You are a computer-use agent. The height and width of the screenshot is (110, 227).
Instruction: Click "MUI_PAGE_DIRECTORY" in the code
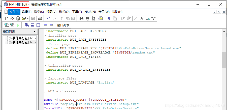[88, 31]
